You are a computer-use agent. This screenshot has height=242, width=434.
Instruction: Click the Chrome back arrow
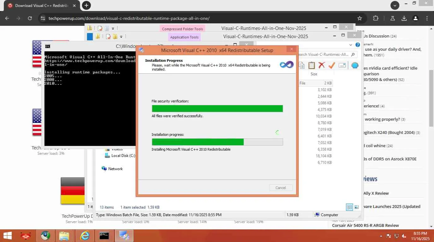(7, 18)
